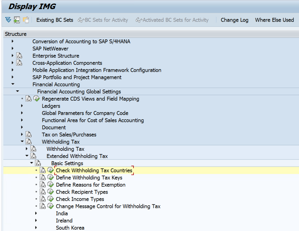Open Existing BC Sets

click(55, 20)
